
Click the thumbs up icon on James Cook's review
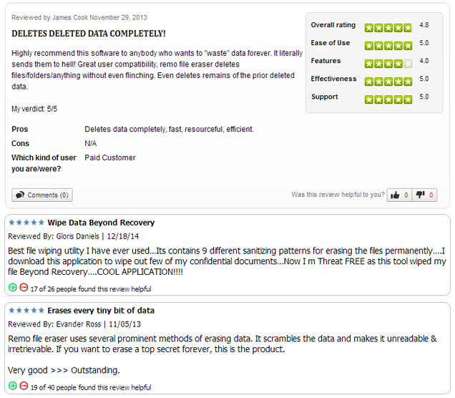[x=395, y=195]
